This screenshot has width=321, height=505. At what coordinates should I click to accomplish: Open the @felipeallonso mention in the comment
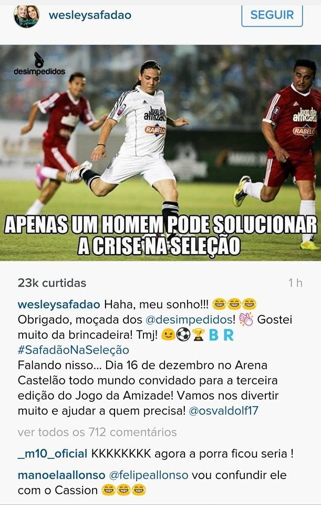coord(149,475)
